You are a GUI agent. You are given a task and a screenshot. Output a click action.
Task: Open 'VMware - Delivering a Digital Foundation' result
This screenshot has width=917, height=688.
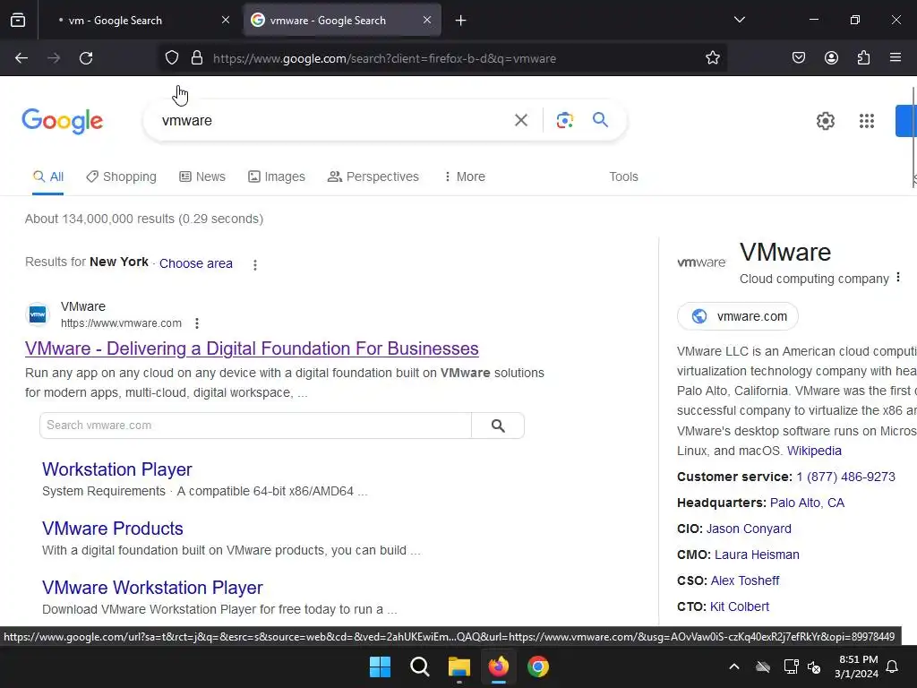252,348
